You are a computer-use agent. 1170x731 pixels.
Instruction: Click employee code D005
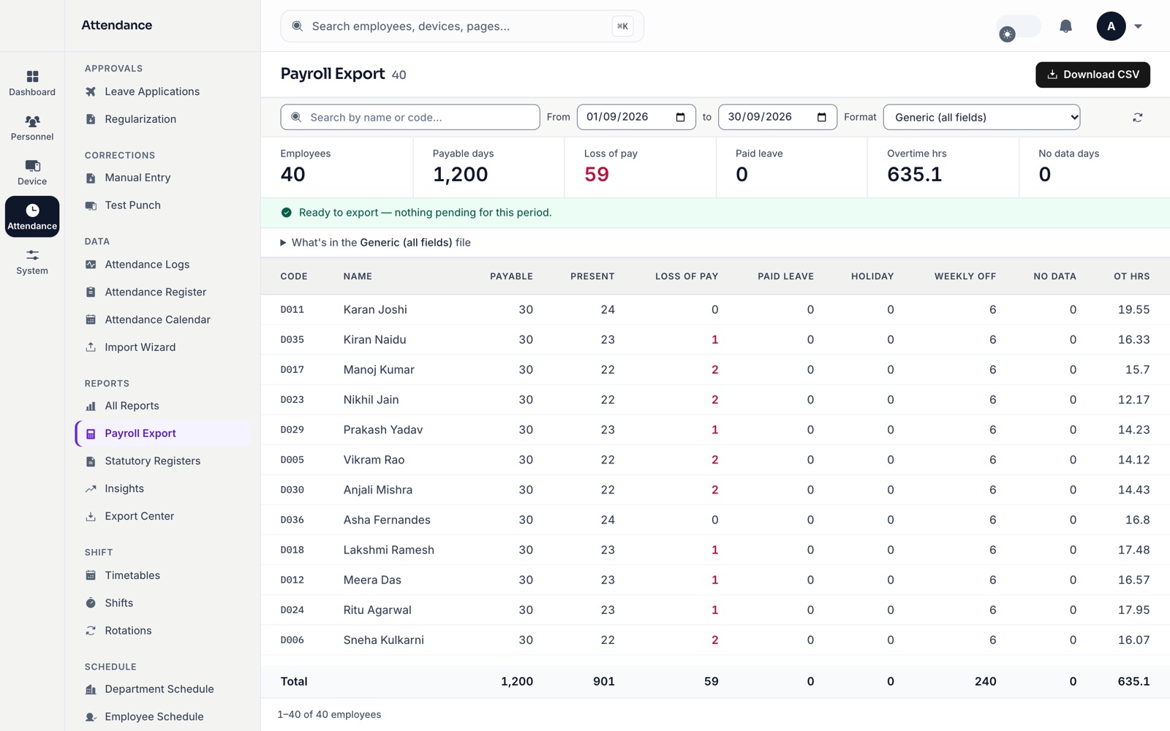(292, 460)
